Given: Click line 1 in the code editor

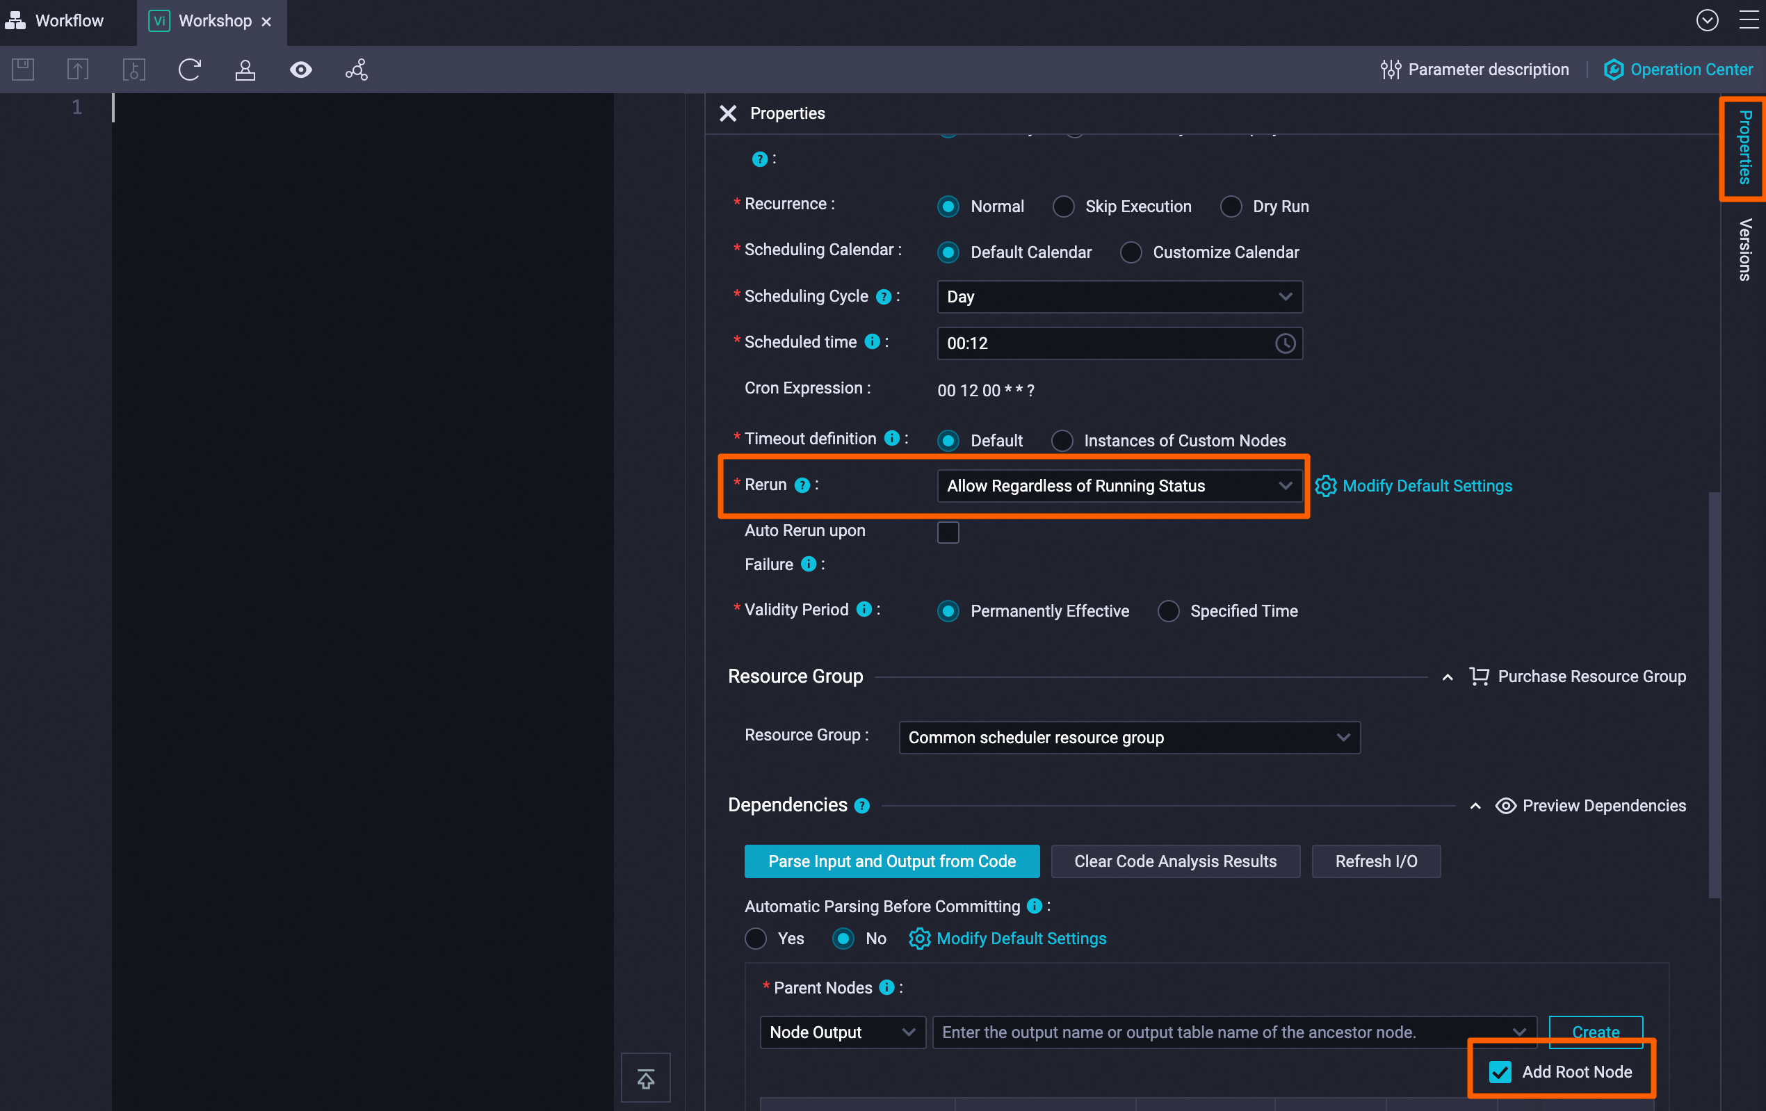Looking at the screenshot, I should click(x=362, y=108).
